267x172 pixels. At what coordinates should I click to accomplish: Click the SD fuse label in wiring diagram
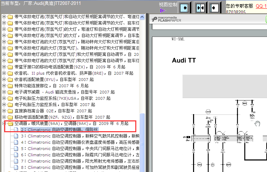[252, 115]
